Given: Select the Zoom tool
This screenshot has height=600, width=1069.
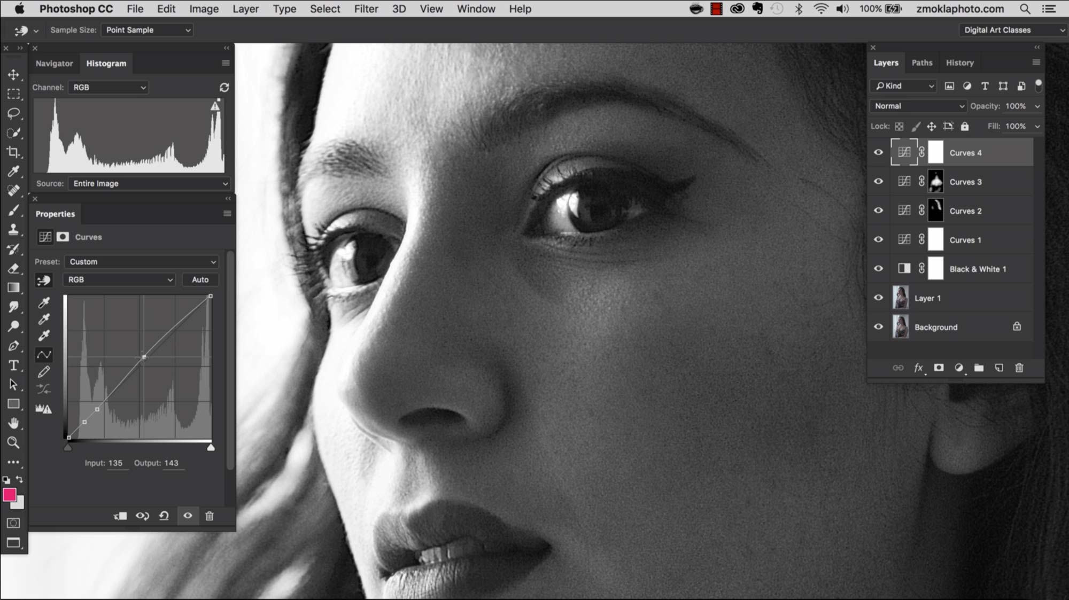Looking at the screenshot, I should [13, 442].
